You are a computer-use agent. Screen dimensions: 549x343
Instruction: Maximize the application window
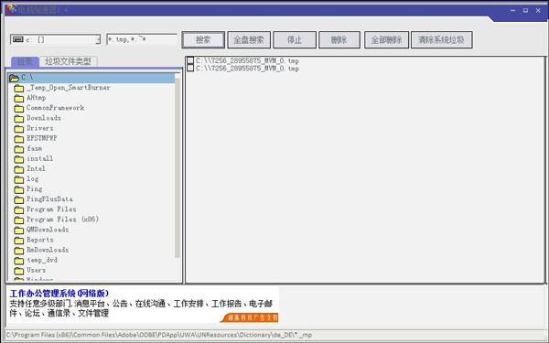point(525,10)
